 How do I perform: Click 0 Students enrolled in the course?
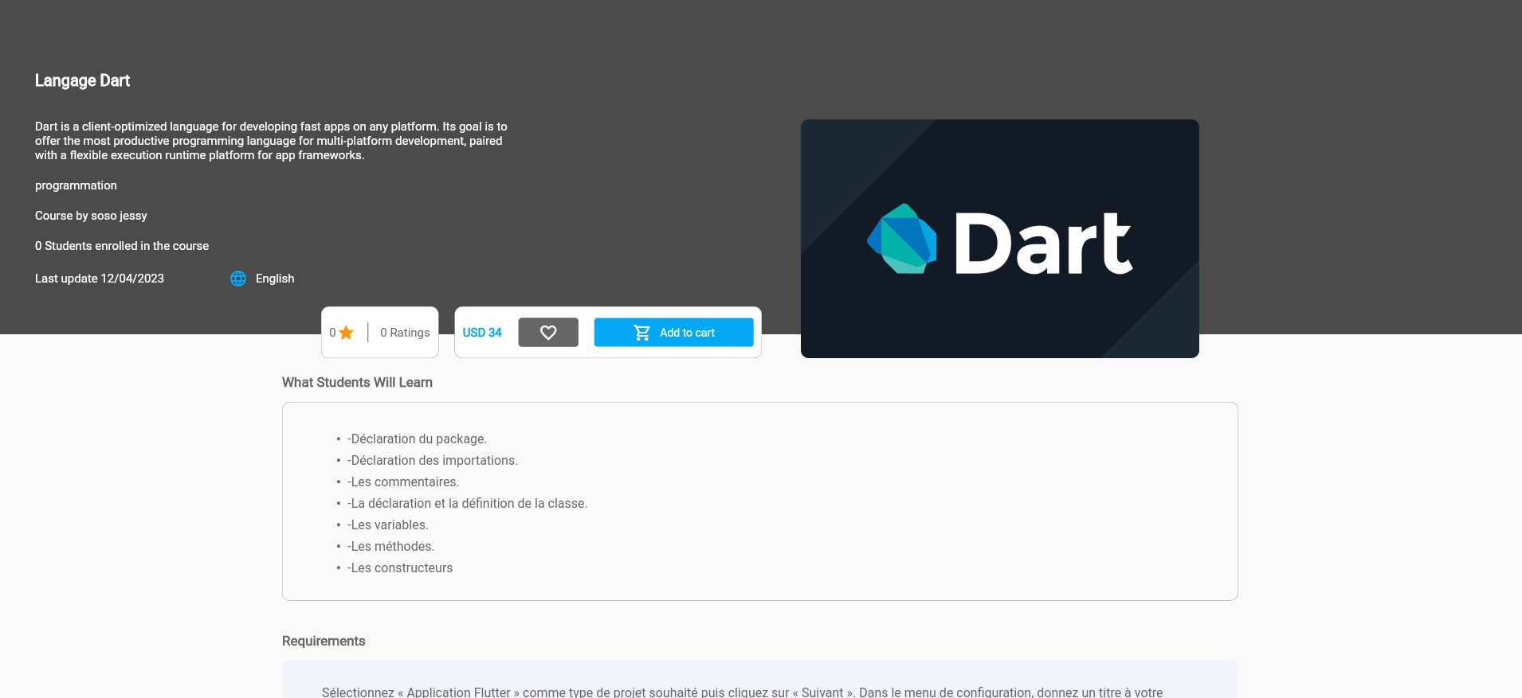pyautogui.click(x=122, y=246)
